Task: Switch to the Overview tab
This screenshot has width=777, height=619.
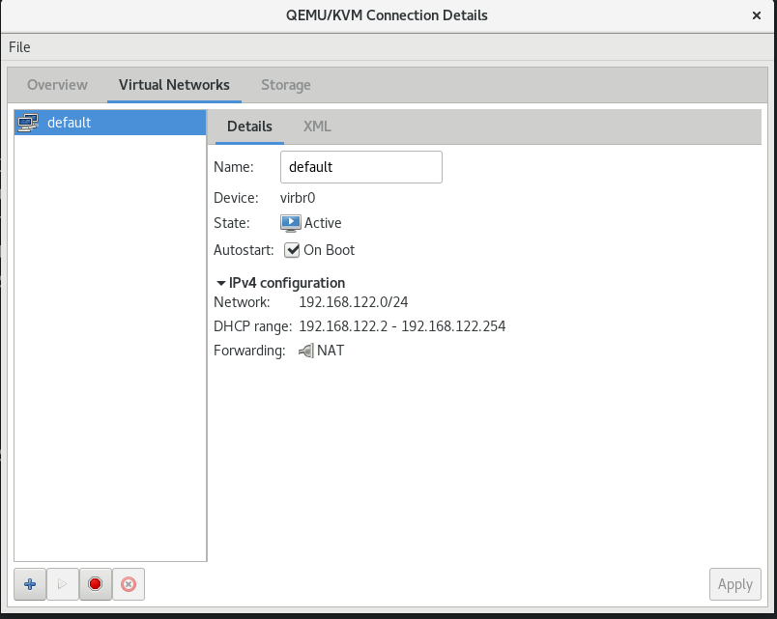Action: (x=57, y=85)
